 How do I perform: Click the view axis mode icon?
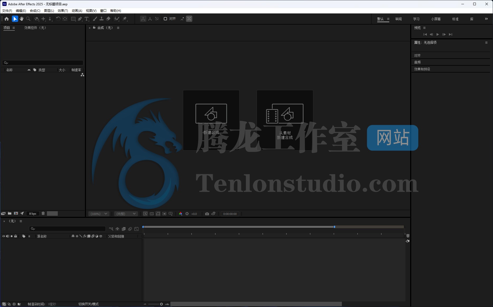(157, 19)
